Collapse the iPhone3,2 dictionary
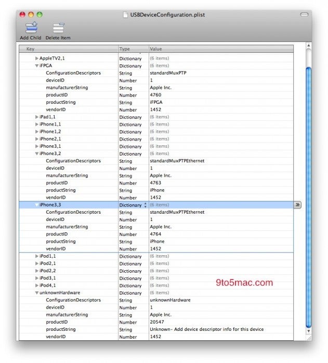 pyautogui.click(x=37, y=153)
